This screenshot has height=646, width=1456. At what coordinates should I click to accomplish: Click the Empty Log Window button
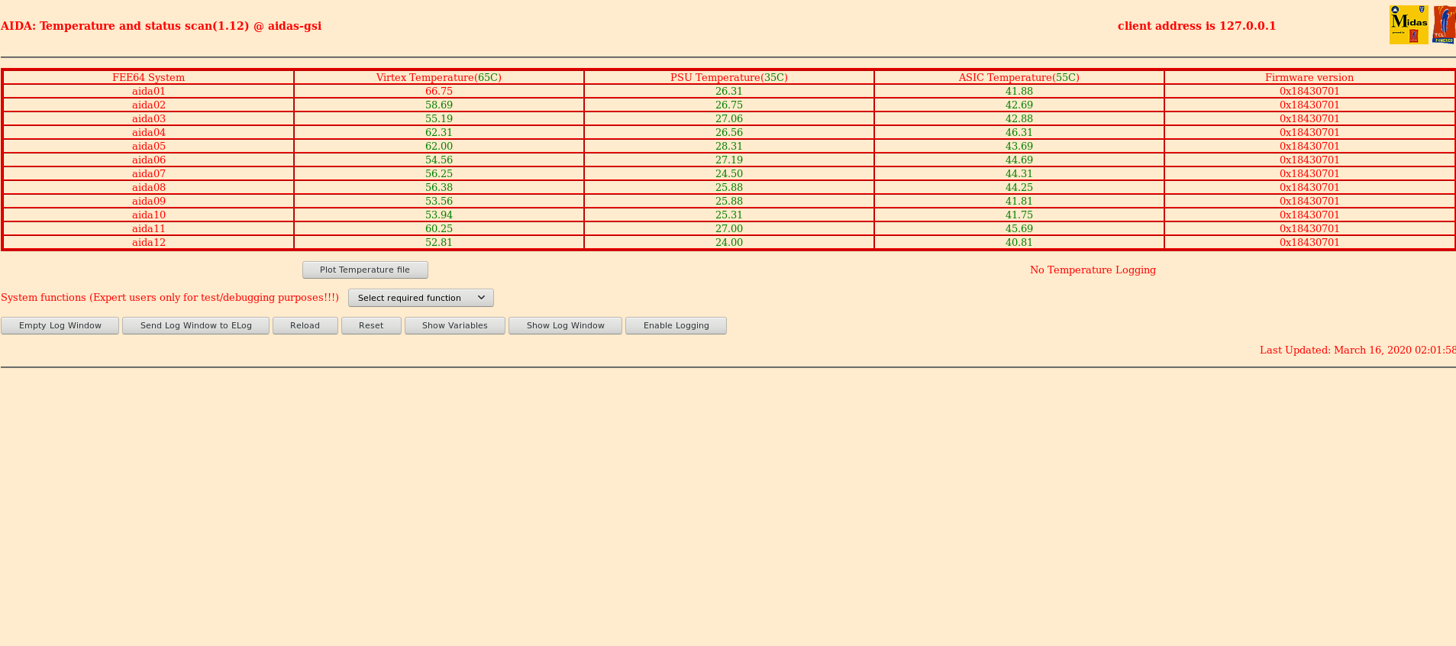pos(60,326)
